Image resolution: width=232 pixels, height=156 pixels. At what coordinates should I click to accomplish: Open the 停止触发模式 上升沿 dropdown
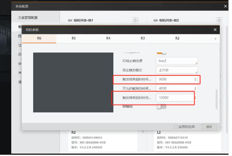pyautogui.click(x=177, y=70)
